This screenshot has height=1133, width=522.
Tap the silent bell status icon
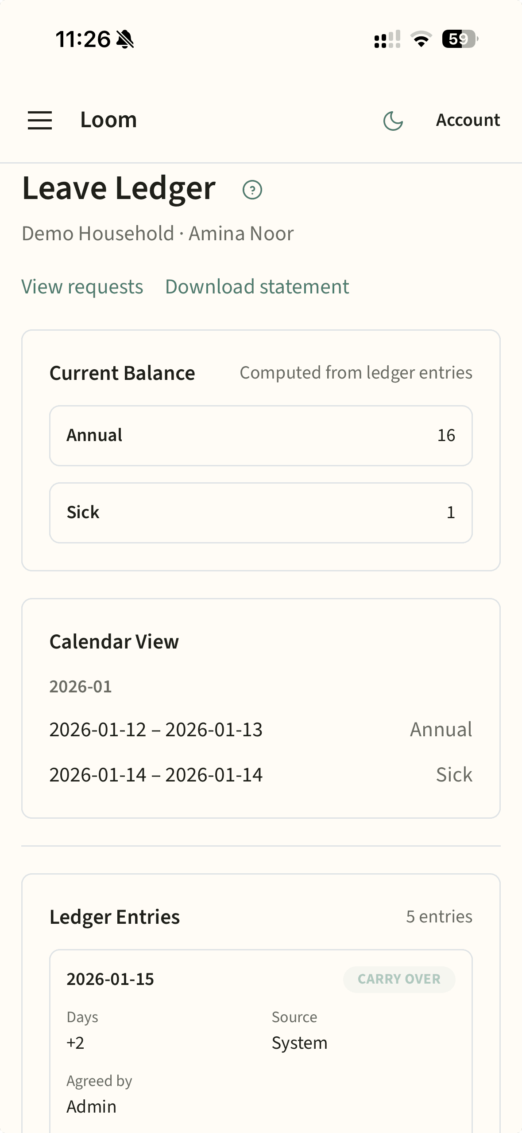pos(125,39)
